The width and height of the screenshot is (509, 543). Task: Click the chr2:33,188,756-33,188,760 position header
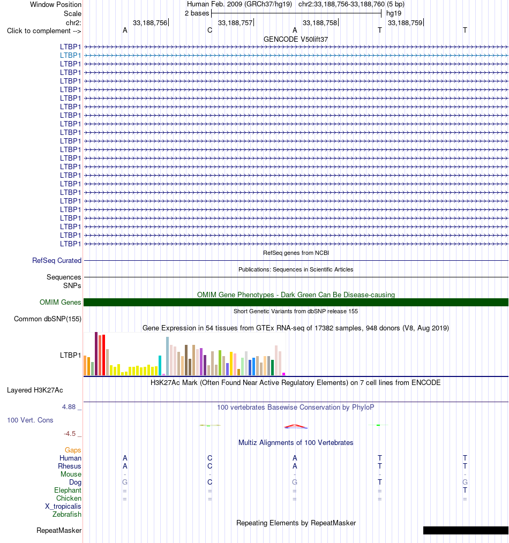click(341, 4)
